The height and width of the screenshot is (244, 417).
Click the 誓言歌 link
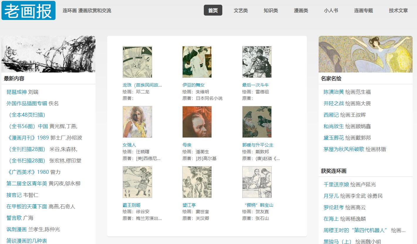point(14,218)
